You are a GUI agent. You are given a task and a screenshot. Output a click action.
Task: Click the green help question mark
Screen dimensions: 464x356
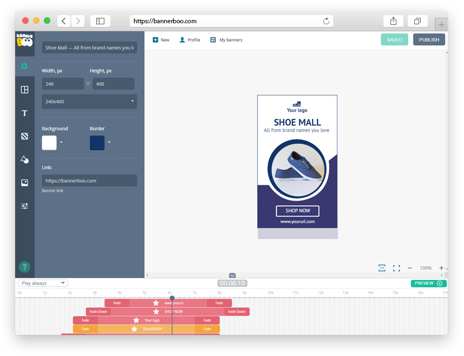(24, 267)
